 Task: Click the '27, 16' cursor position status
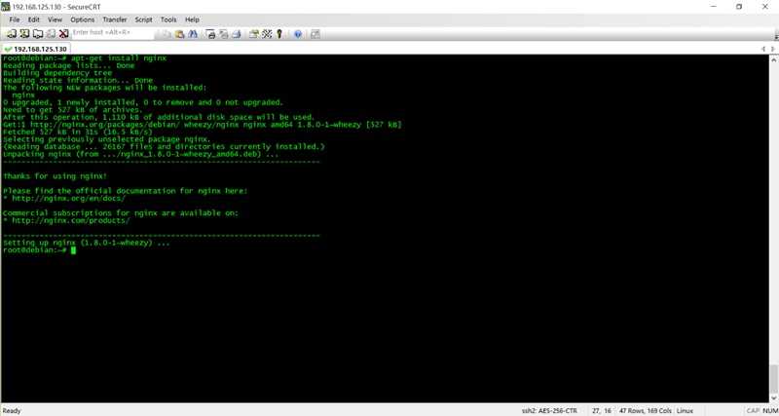pos(602,411)
